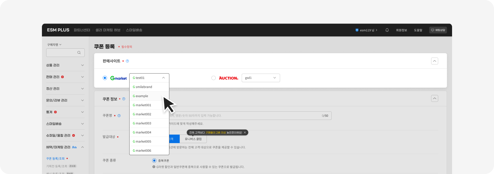
Task: Collapse the 쿠폰 정보 section
Action: [x=435, y=98]
